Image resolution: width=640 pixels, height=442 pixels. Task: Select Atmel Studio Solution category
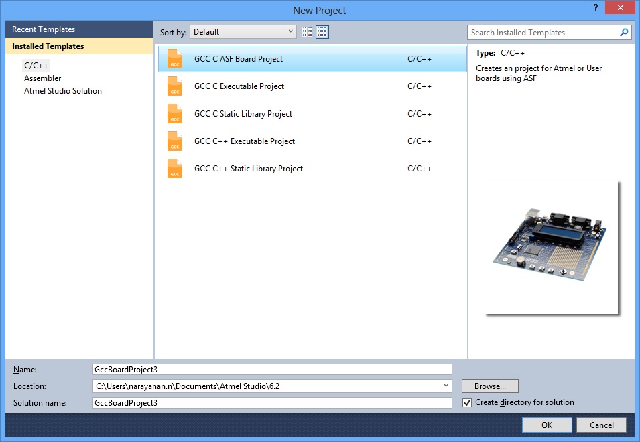(63, 91)
